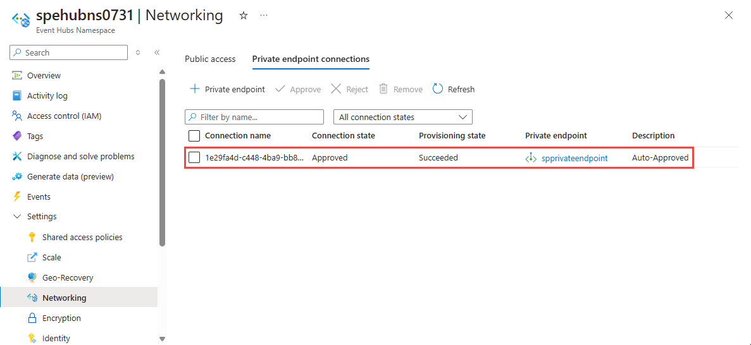Click the Succeeded provisioning state cell
The width and height of the screenshot is (751, 345).
(x=438, y=158)
